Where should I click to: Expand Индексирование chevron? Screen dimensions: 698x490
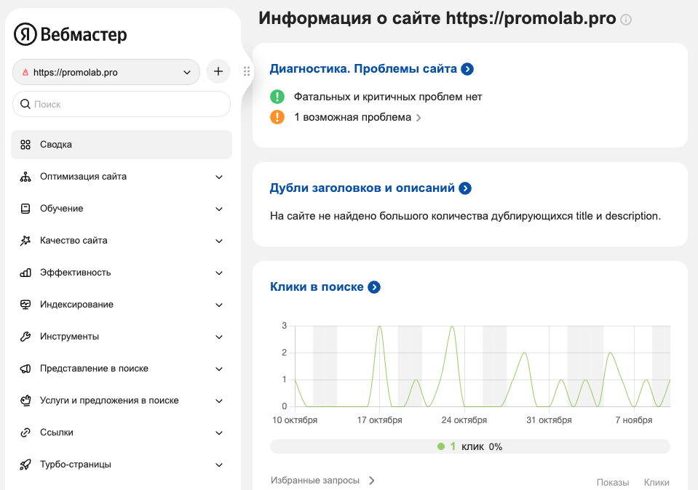coord(219,305)
